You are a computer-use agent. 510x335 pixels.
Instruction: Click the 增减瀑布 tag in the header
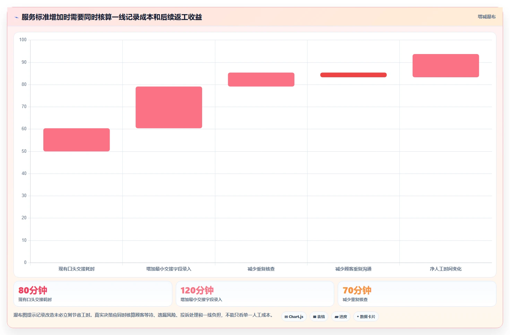pyautogui.click(x=486, y=17)
